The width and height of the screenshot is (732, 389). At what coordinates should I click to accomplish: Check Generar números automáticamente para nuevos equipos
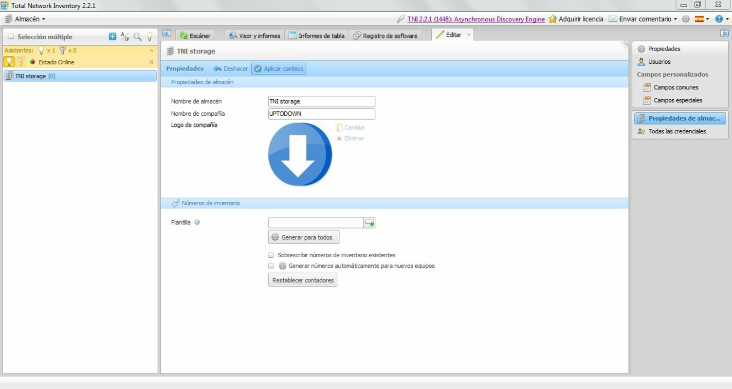point(271,266)
